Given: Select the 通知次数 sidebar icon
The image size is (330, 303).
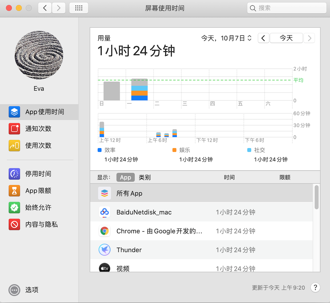Looking at the screenshot, I should point(15,129).
